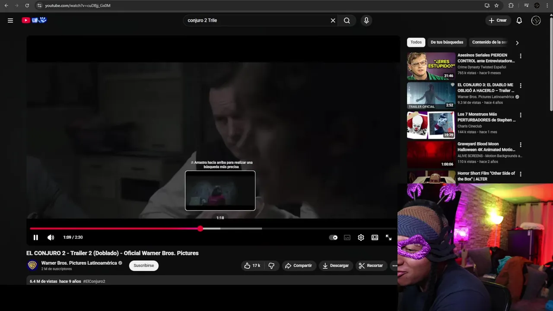553x311 pixels.
Task: Go to the YouTube home logo
Action: point(34,20)
